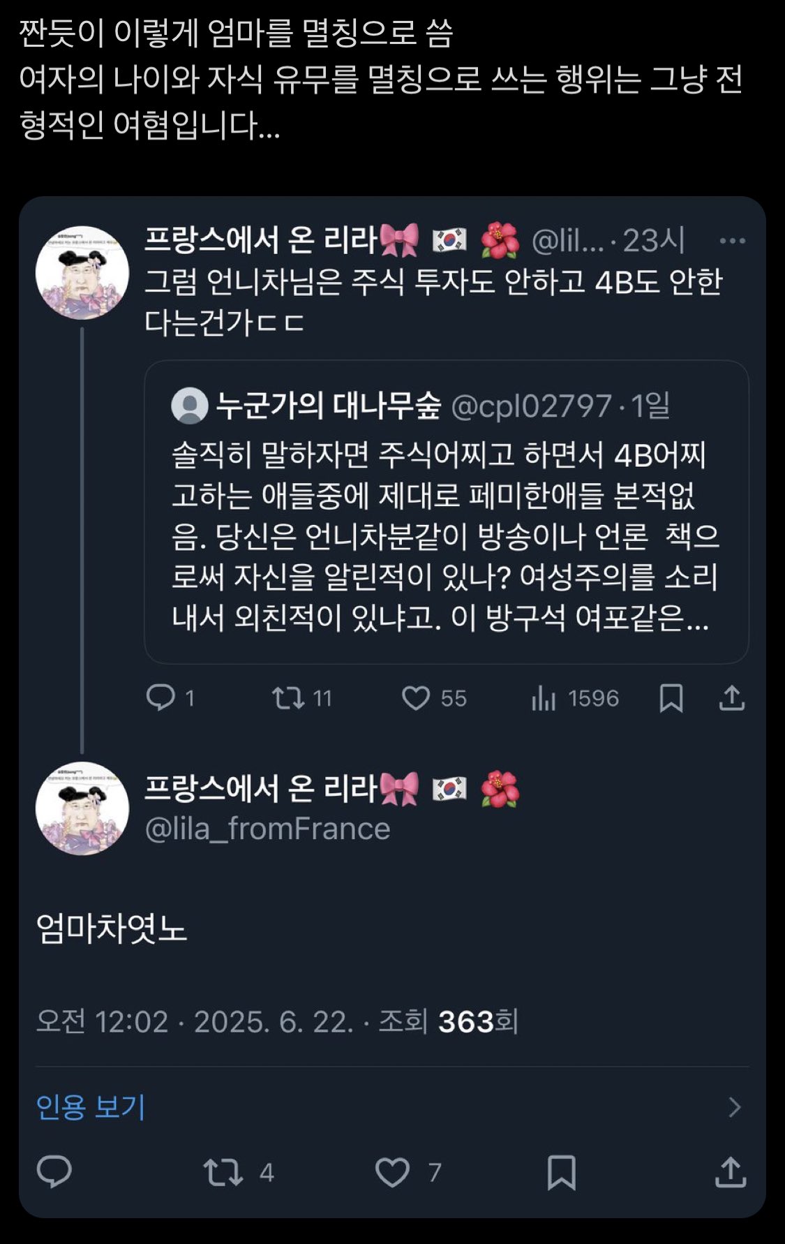Share the first post in the thread
This screenshot has height=1244, width=785.
[732, 697]
